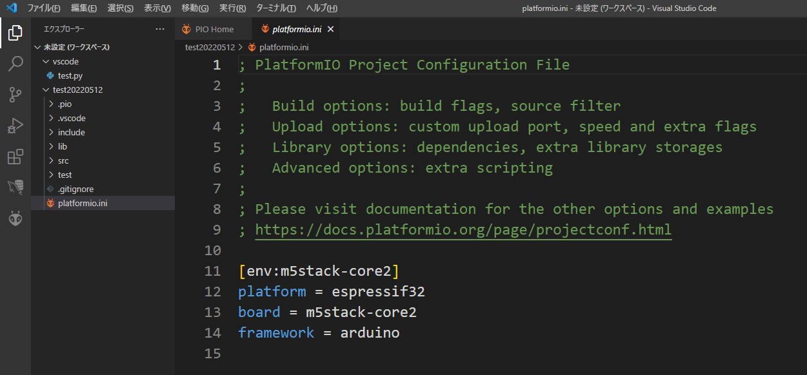Expand the include folder
807x375 pixels.
point(71,132)
